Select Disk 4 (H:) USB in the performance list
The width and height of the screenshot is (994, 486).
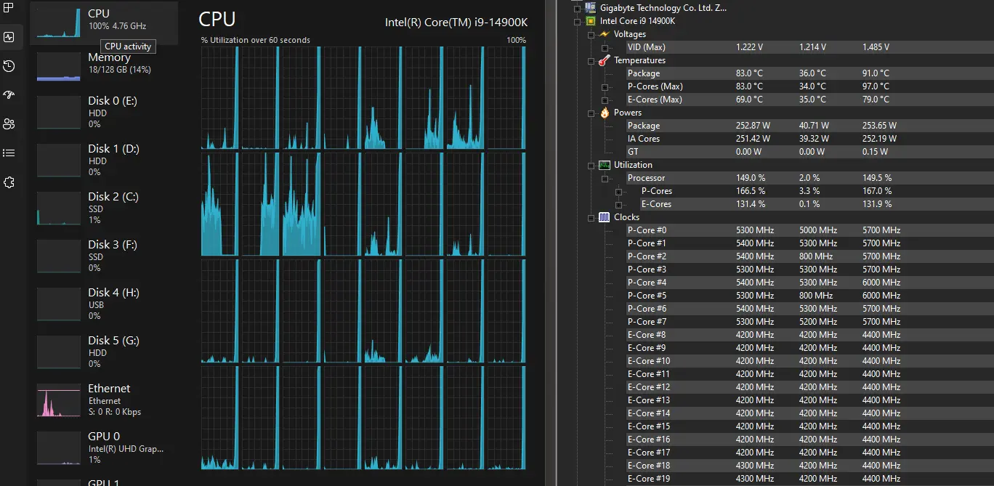point(104,305)
